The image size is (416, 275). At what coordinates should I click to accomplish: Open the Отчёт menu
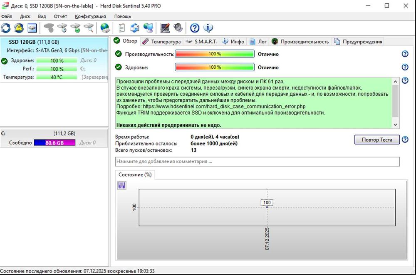(x=60, y=17)
